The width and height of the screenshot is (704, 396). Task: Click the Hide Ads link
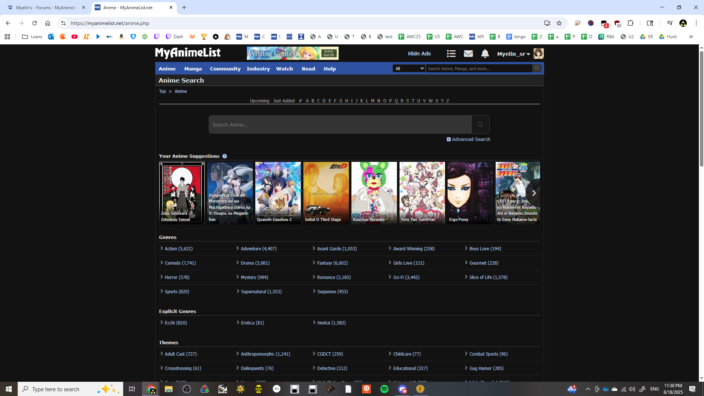coord(419,54)
